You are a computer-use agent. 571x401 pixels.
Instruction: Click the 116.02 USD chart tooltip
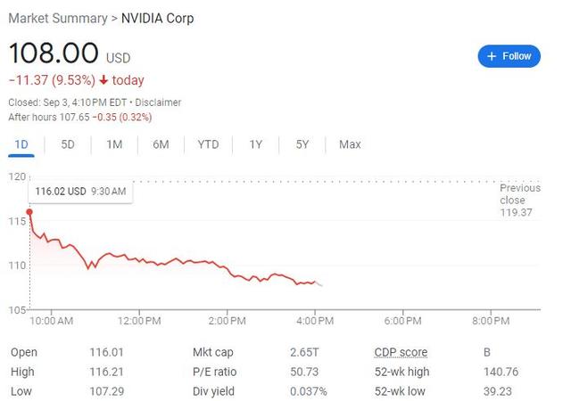80,191
